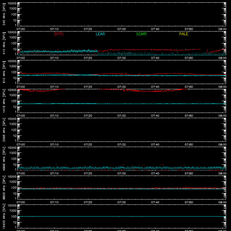Select the 1415 MHz [SFU] axis title
Image resolution: width=231 pixels, height=231 pixels.
[x=4, y=101]
